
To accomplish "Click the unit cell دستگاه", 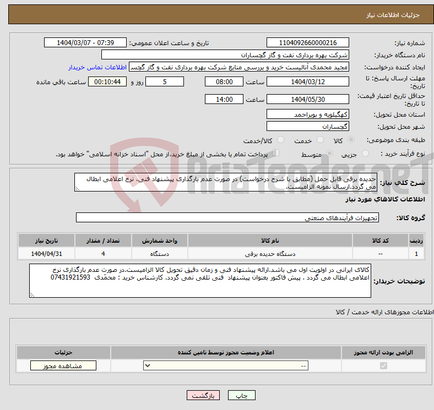I will pos(159,253).
